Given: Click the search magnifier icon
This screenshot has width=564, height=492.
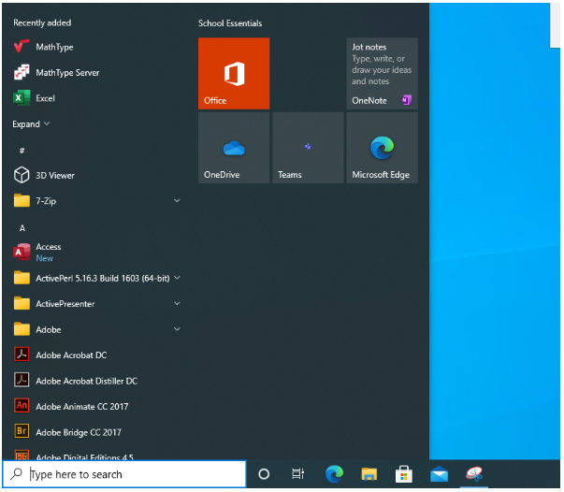Looking at the screenshot, I should coord(16,474).
